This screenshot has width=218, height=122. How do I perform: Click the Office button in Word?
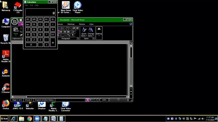[15, 21]
